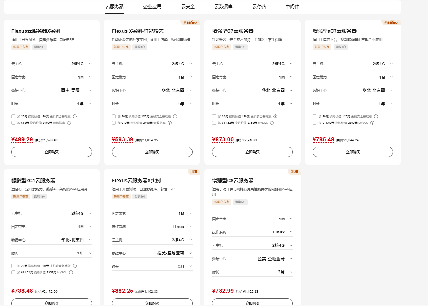
Task: Expand 固定带宽 dropdown in 鲲鹏型kC1 card
Action: [x=52, y=227]
